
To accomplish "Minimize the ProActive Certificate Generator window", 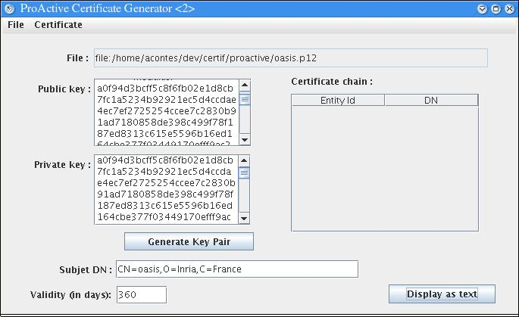I will click(483, 8).
